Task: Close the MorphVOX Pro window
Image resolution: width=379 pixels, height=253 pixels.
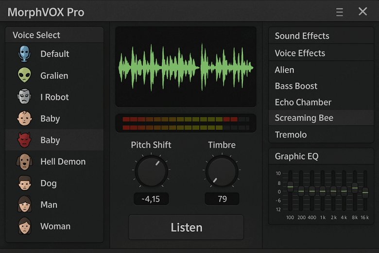Action: click(362, 11)
